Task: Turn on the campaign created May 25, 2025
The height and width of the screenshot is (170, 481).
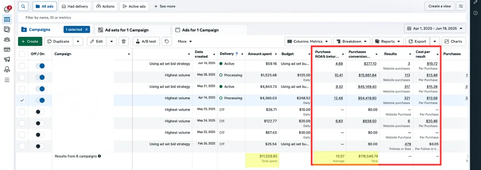Action: click(x=40, y=112)
